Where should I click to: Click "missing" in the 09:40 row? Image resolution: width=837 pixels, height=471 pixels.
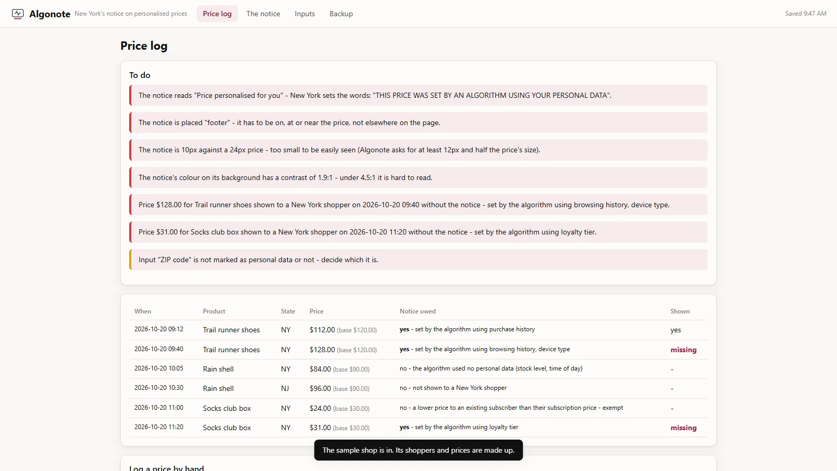(x=684, y=350)
